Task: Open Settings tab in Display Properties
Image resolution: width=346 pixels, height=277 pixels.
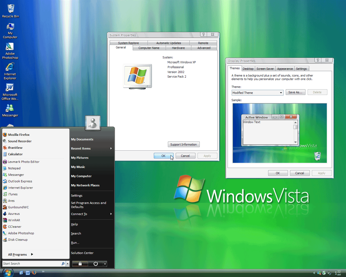Action: click(x=301, y=69)
